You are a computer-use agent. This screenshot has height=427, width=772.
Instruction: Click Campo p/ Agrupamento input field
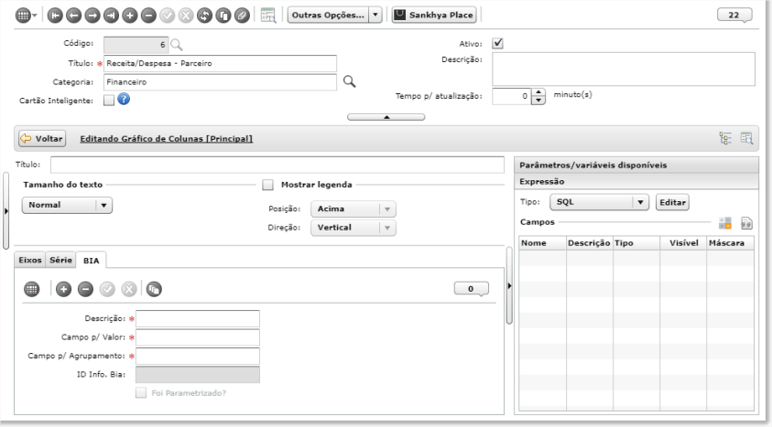(198, 356)
